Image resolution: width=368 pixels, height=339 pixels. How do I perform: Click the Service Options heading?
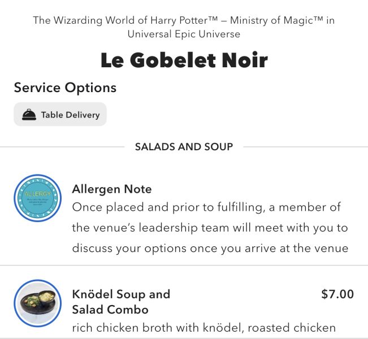click(65, 88)
